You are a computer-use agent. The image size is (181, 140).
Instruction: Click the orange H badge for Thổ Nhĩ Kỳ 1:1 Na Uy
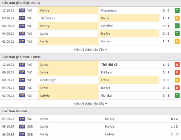(x=177, y=18)
